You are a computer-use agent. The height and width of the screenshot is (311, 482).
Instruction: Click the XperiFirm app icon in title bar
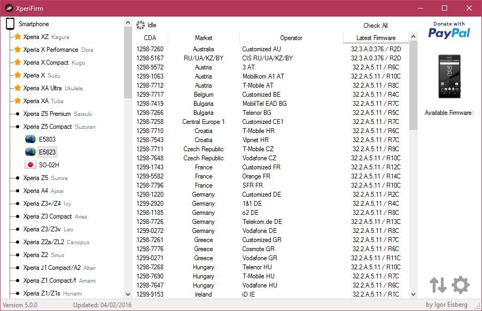pyautogui.click(x=9, y=9)
